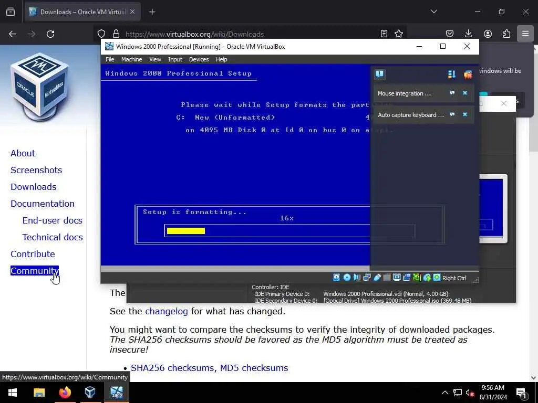Click the green CPU/virtualization status icon
This screenshot has width=538, height=403.
(417, 278)
